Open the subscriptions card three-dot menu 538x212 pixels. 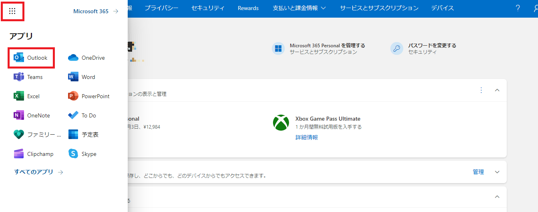[481, 90]
